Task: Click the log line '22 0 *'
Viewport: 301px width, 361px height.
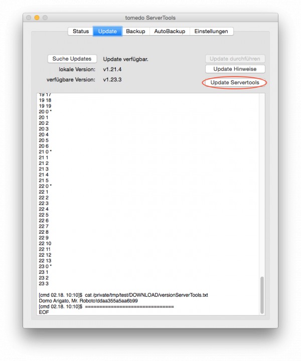Action: pos(45,186)
